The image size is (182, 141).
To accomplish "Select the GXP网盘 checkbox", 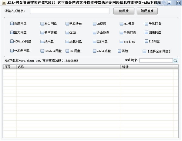I will (94, 42).
